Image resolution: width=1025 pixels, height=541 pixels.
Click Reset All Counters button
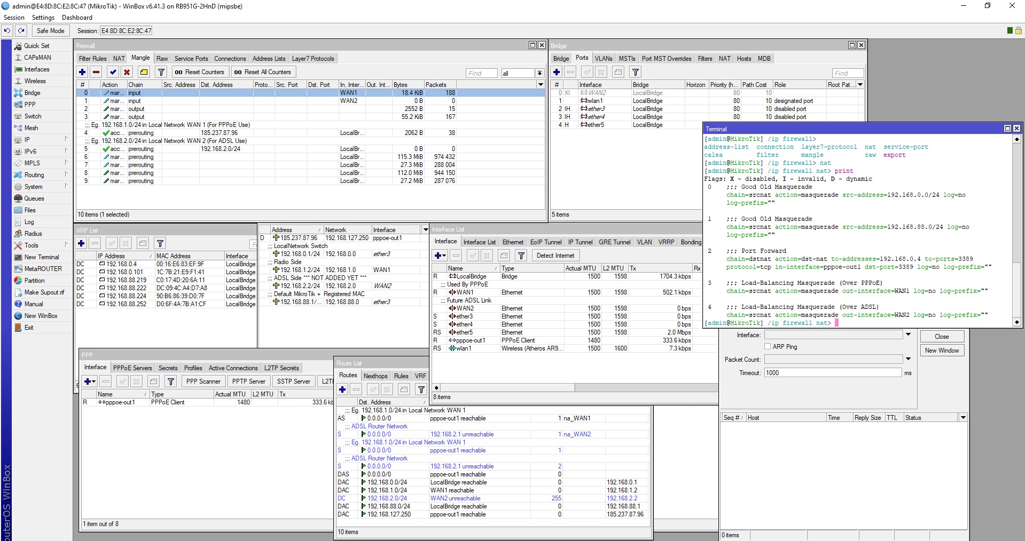pos(263,72)
